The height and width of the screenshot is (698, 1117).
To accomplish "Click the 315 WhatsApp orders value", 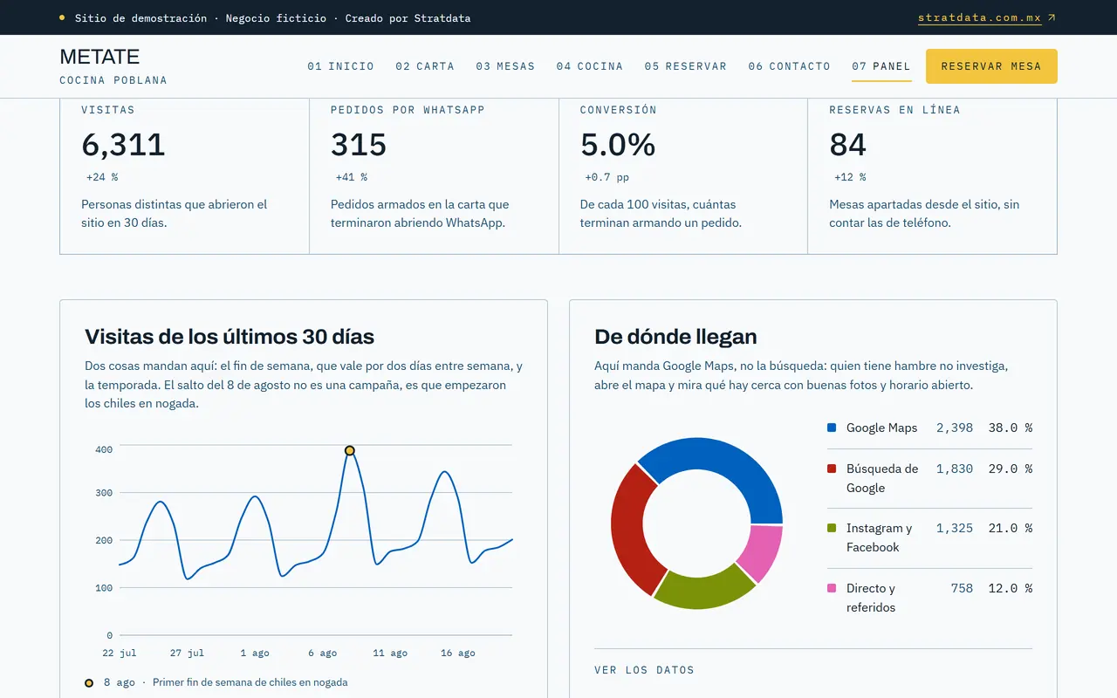I will 359,145.
